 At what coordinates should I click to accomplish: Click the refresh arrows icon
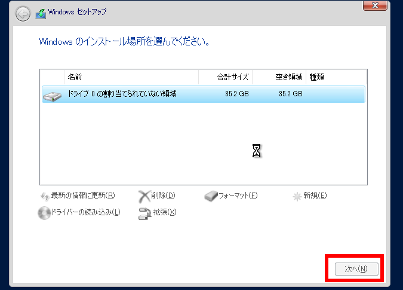tap(44, 196)
